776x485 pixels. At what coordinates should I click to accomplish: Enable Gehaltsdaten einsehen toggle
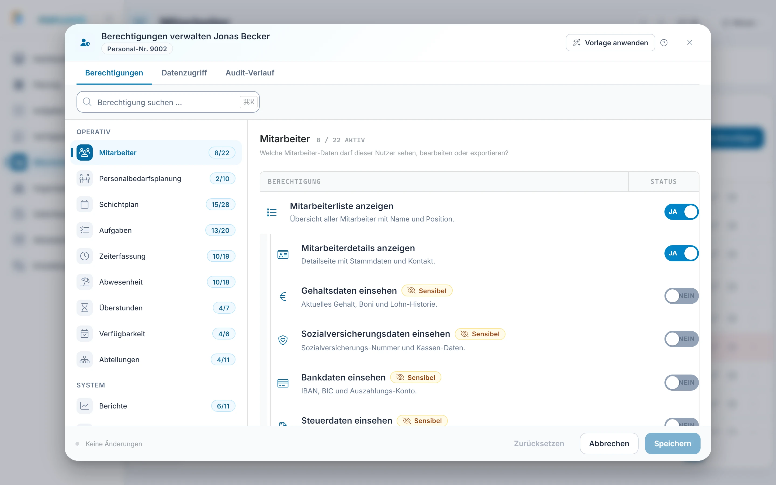[681, 296]
